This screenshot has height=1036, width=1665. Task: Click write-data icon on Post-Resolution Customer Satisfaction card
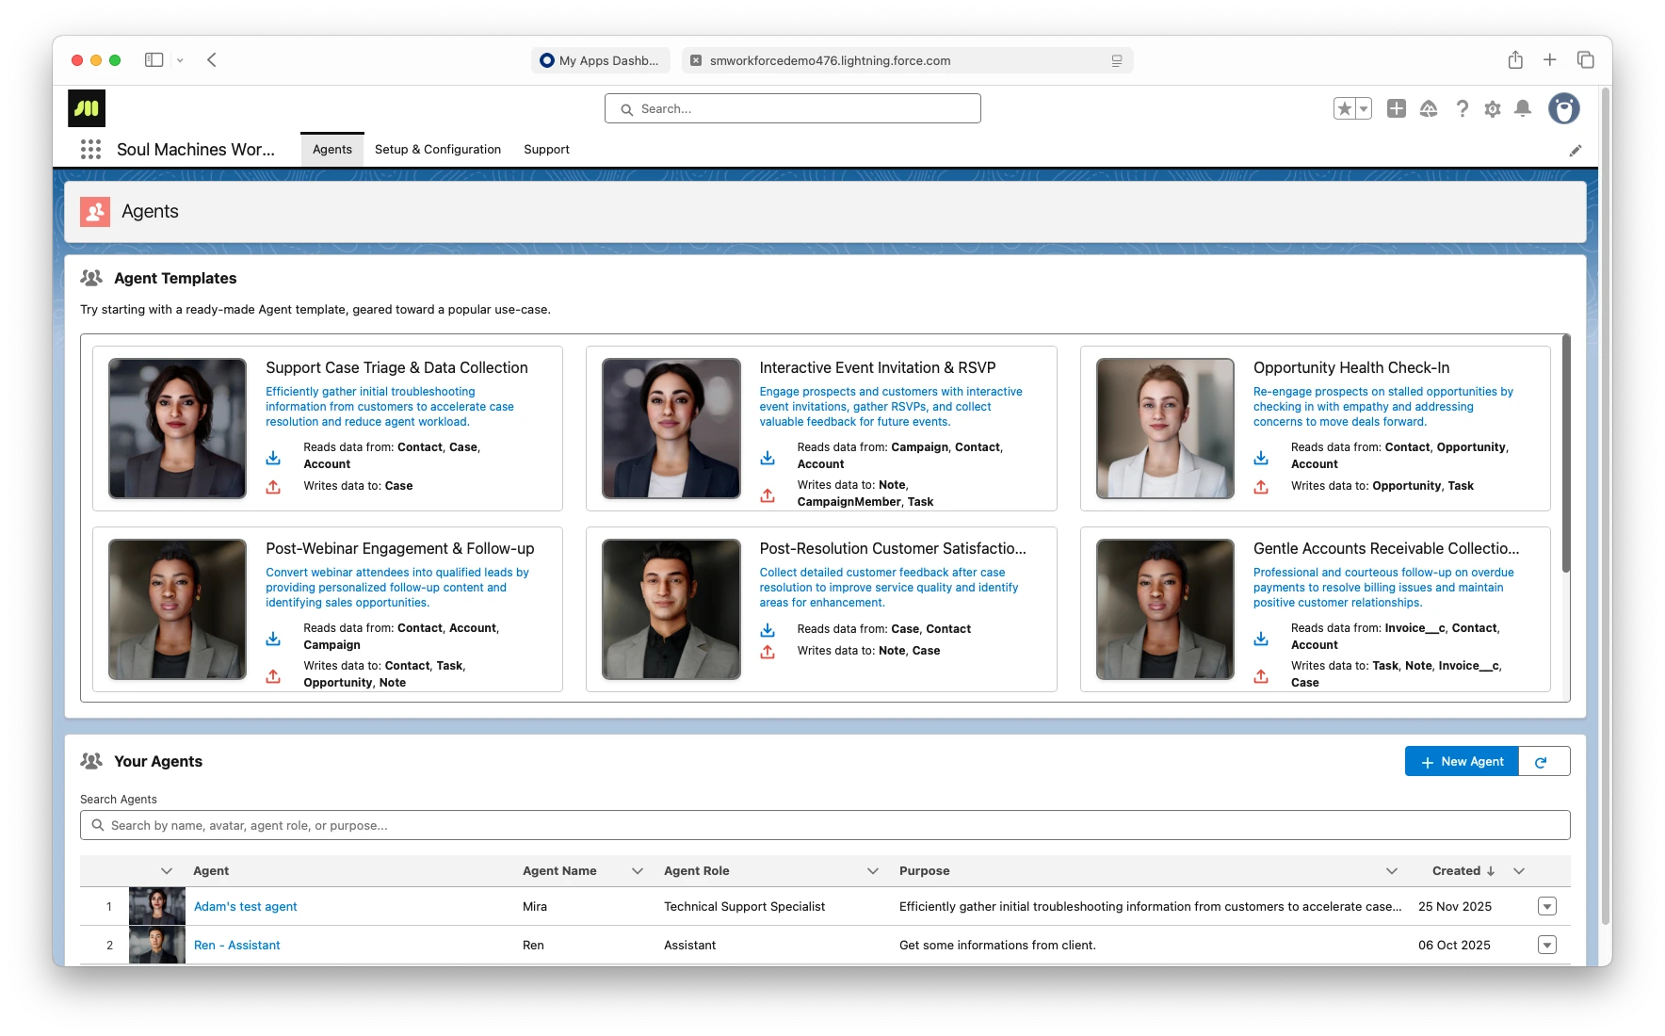tap(768, 652)
